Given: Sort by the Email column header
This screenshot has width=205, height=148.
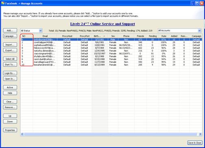Looking at the screenshot, I should (45, 36).
